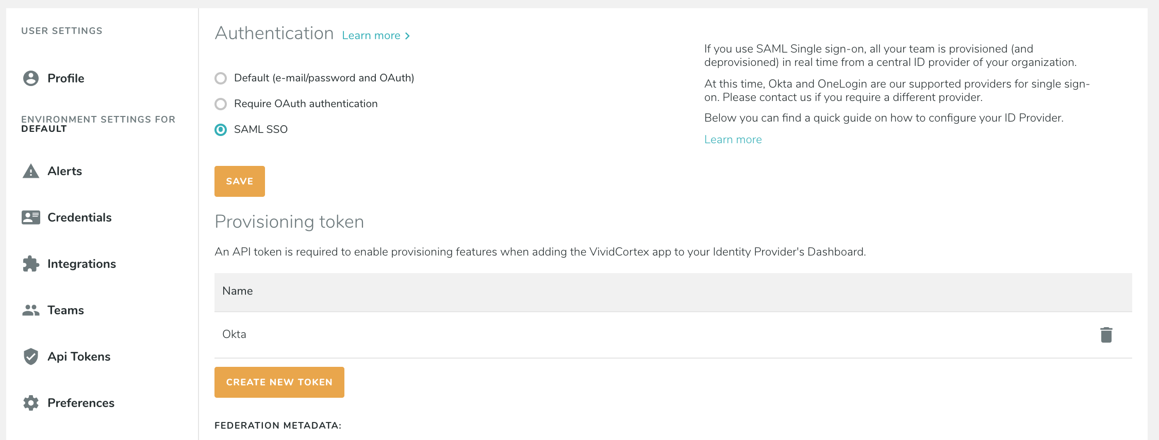
Task: Click the Preferences gear icon
Action: [x=31, y=403]
